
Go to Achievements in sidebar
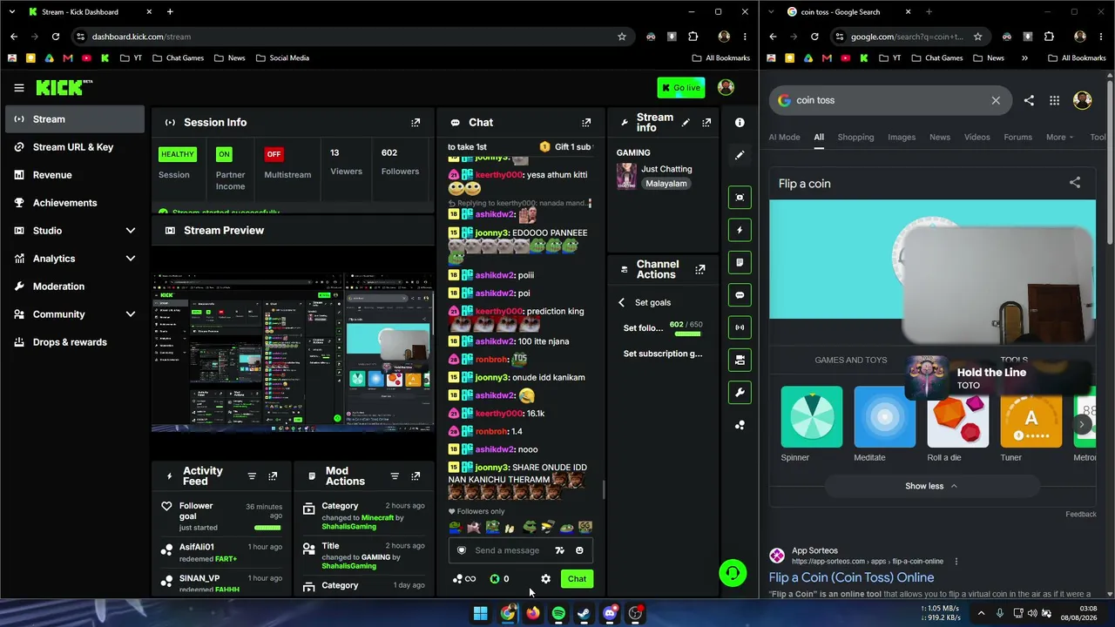(75, 203)
